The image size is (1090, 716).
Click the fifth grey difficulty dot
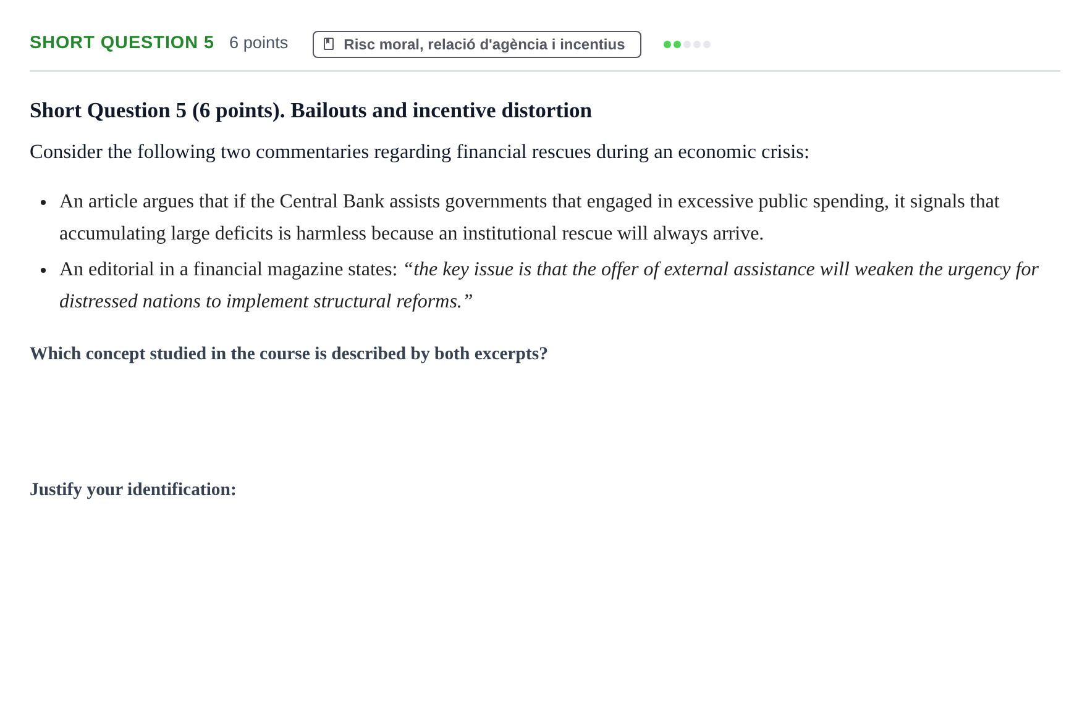click(x=707, y=44)
